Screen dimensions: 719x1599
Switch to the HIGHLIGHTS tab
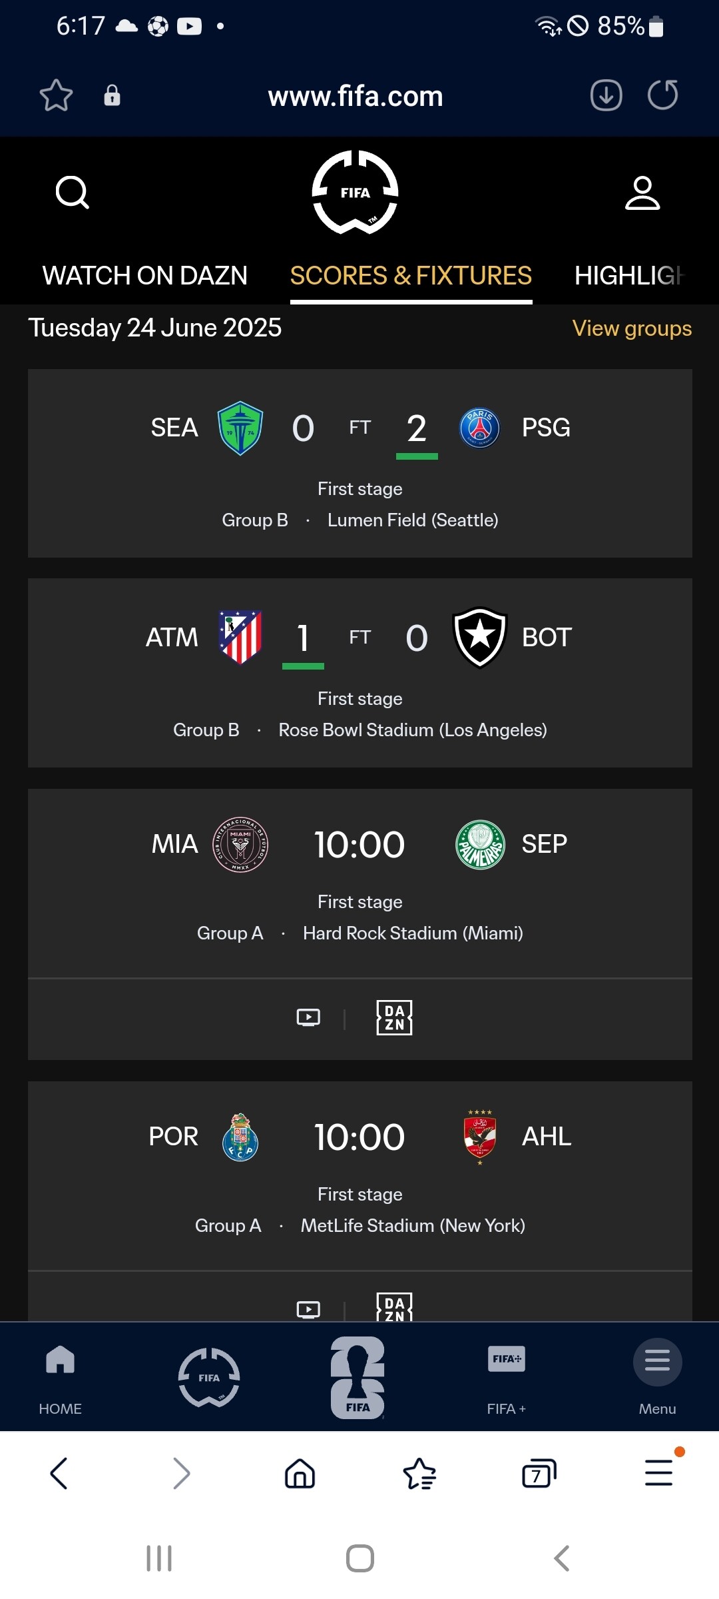click(629, 276)
